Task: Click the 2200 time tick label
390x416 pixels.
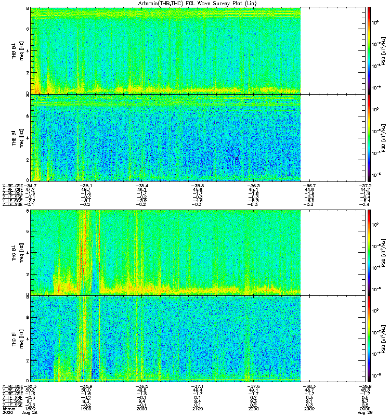Action: pyautogui.click(x=254, y=408)
